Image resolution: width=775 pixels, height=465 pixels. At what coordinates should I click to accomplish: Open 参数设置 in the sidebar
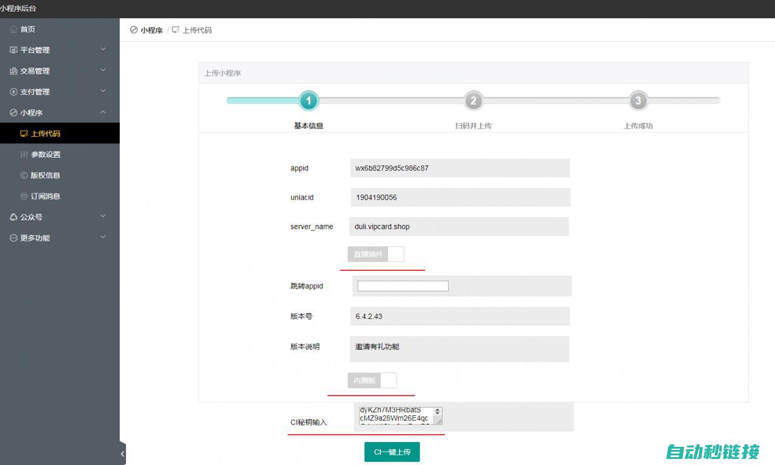[x=59, y=154]
